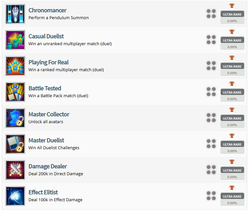Viewport: 249px width, 210px height.
Task: Select the Damage Dealer crossed swords icon
Action: [x=15, y=170]
